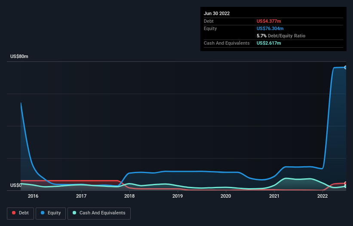Click the 2021 x-axis label
The height and width of the screenshot is (226, 353).
tap(274, 196)
